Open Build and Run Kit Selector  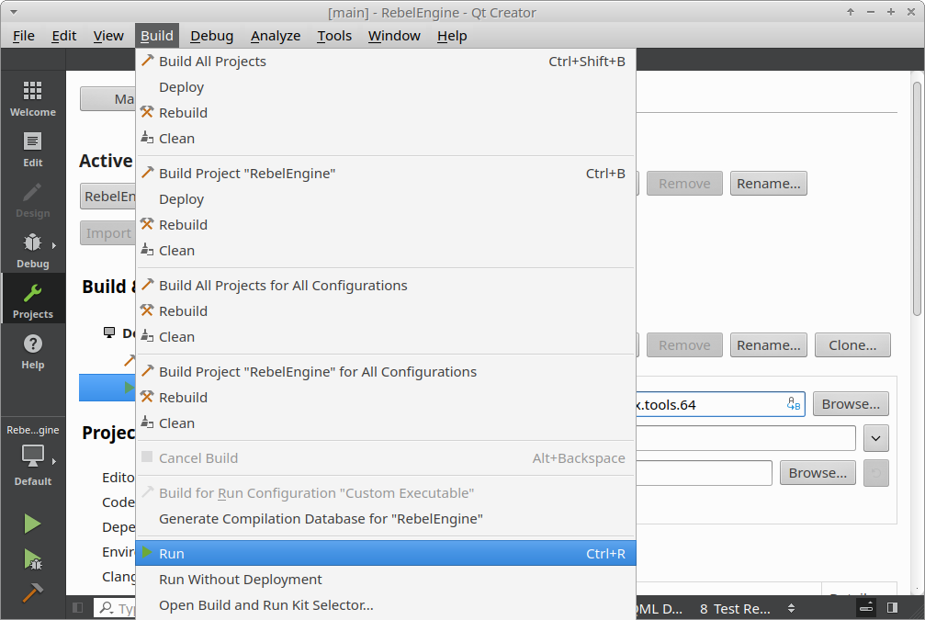tap(386, 605)
